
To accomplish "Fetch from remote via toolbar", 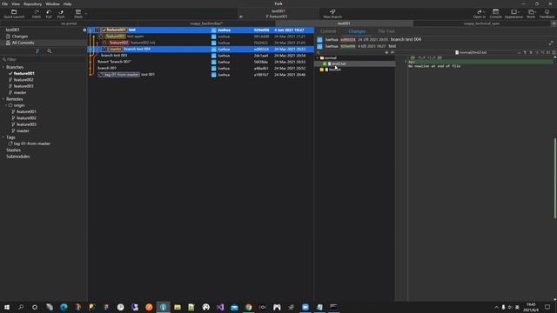I will click(37, 14).
